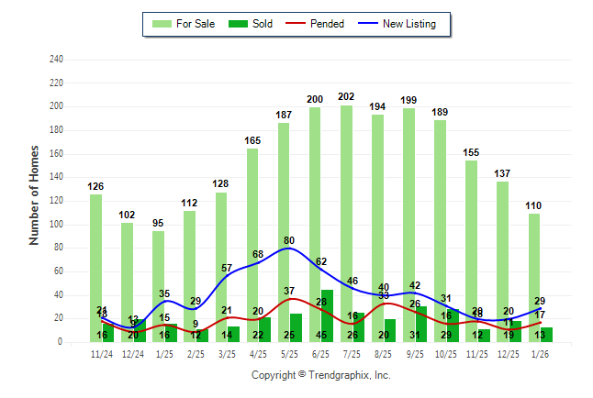Select the 1/25 For Sale bar labeled 95
Screen dimensions: 593x398
point(159,275)
